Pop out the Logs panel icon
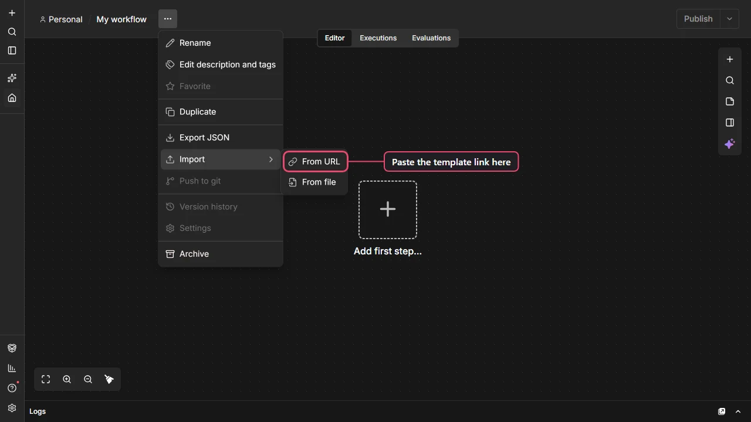Image resolution: width=751 pixels, height=422 pixels. click(x=722, y=411)
